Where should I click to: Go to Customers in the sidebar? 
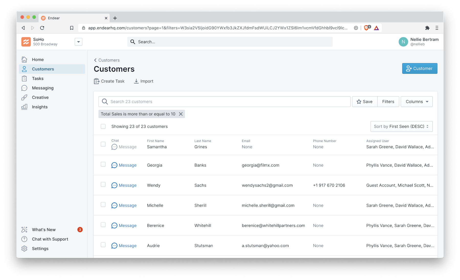pos(52,69)
